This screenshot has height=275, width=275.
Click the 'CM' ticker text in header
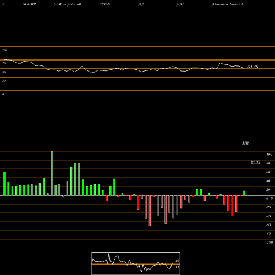coord(181,4)
